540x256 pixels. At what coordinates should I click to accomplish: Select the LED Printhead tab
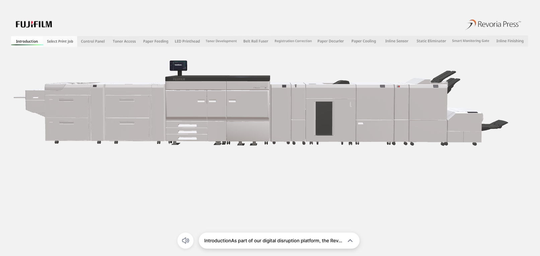tap(187, 41)
